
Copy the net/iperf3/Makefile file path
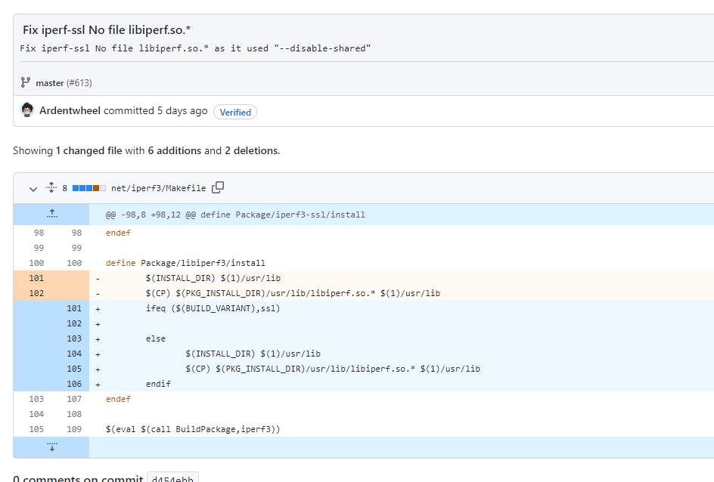218,188
